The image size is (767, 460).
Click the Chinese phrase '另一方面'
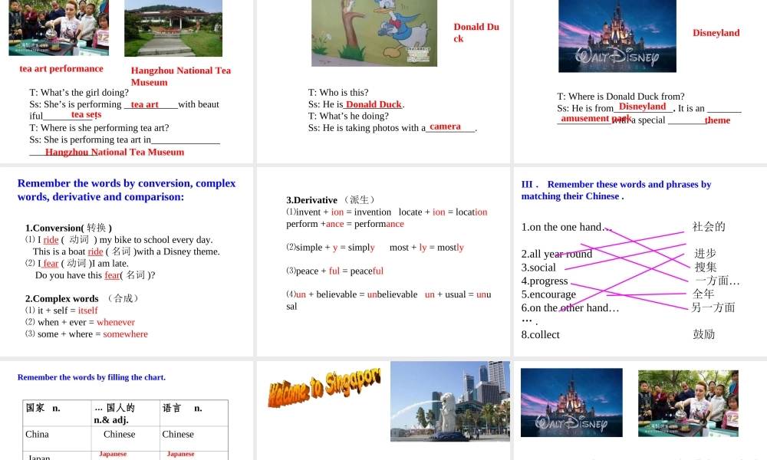click(x=713, y=307)
